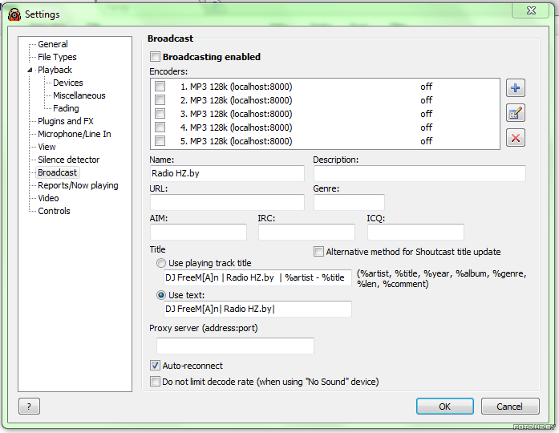Click the Proxy server address field

point(231,346)
